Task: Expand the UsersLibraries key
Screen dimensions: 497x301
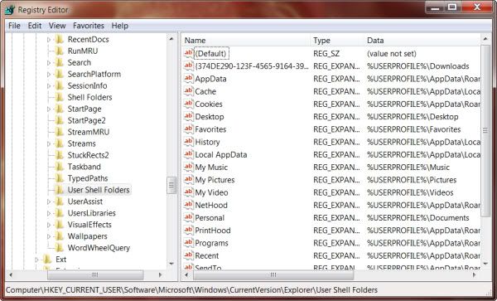Action: coord(49,213)
